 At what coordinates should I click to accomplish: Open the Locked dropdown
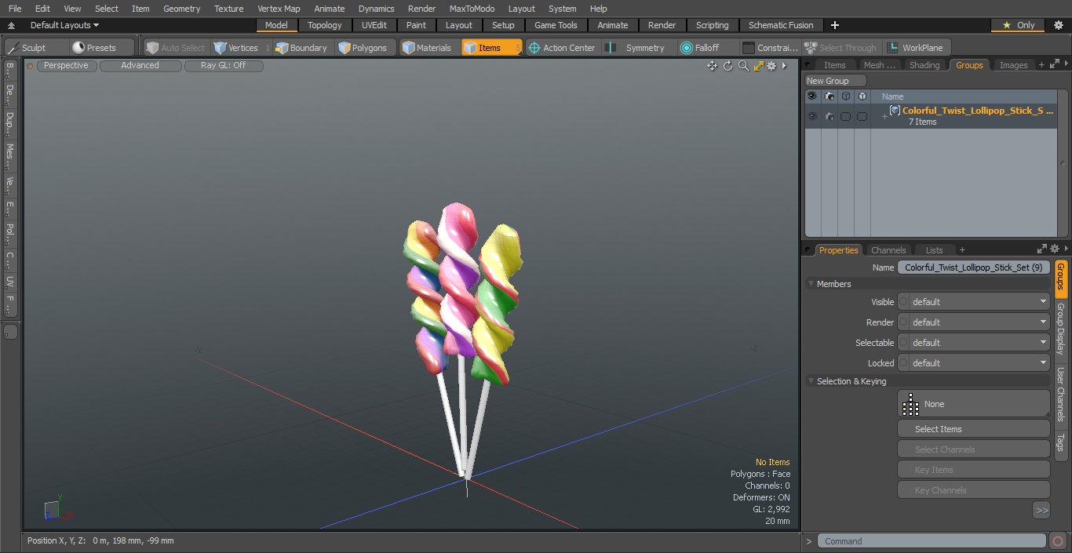tap(979, 363)
